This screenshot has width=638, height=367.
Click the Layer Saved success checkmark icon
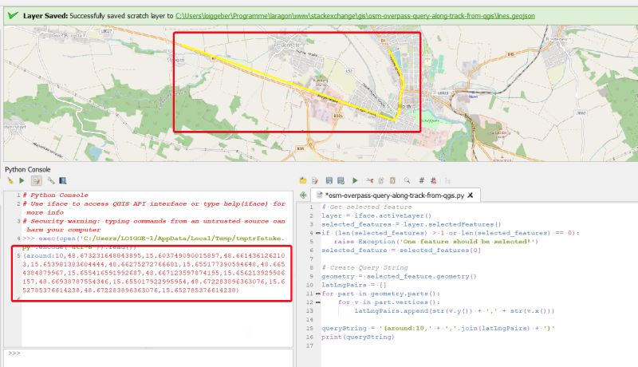coord(13,15)
